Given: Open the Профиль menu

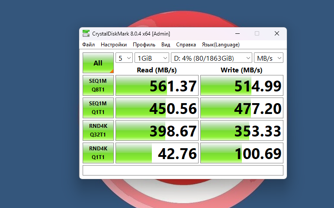Looking at the screenshot, I should 144,45.
